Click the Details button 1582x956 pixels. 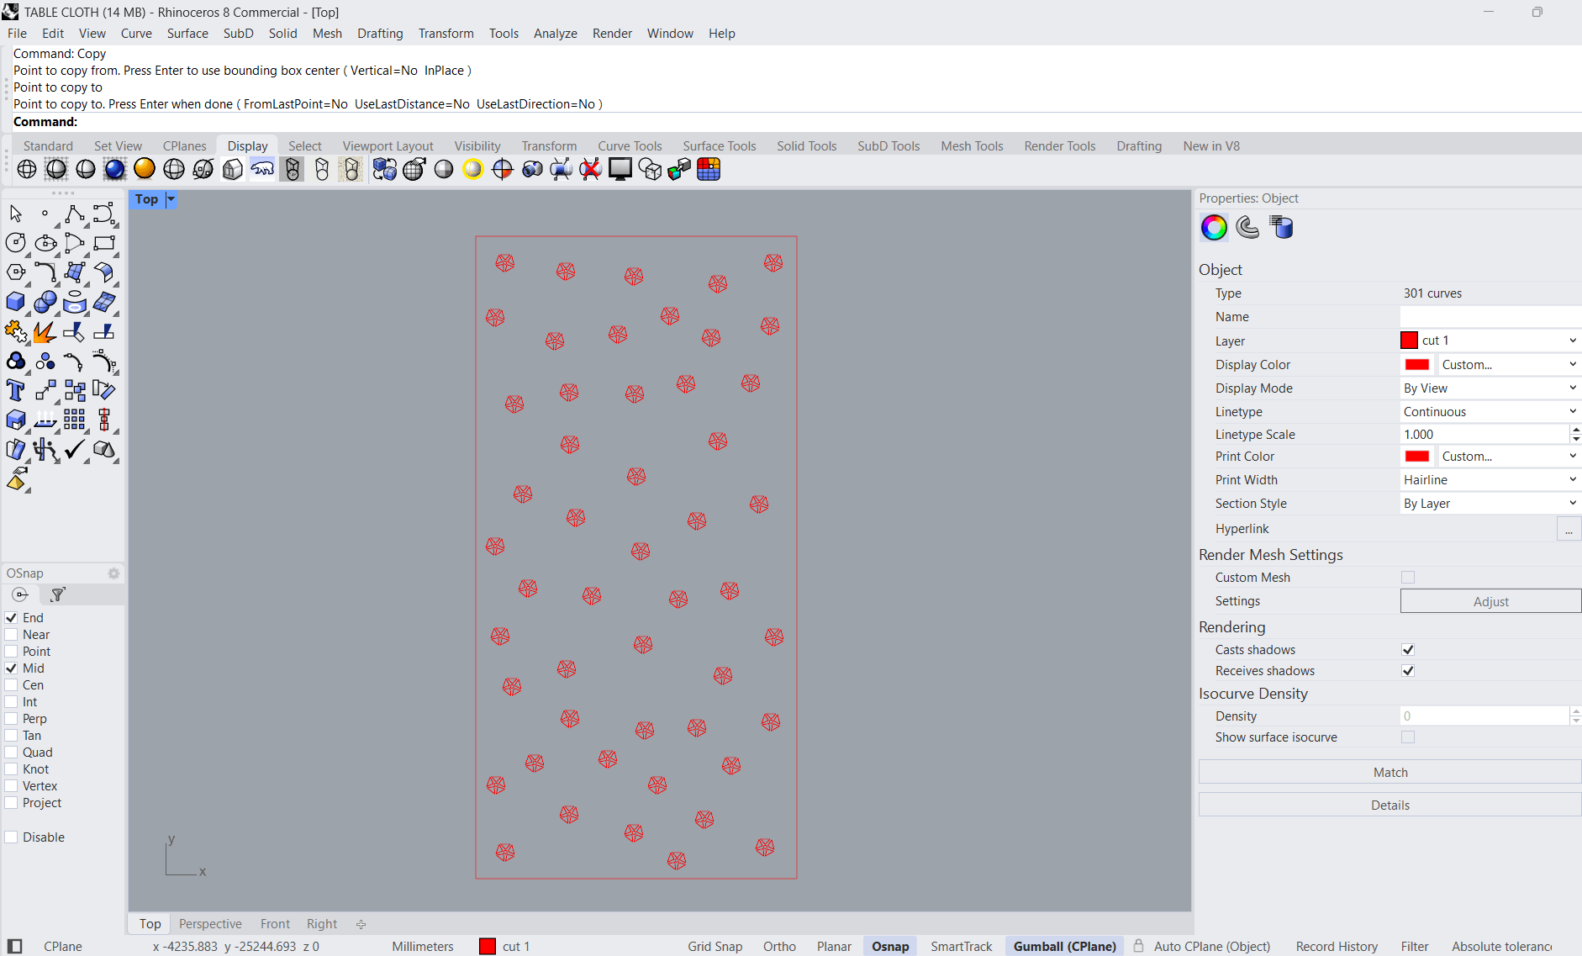1390,805
